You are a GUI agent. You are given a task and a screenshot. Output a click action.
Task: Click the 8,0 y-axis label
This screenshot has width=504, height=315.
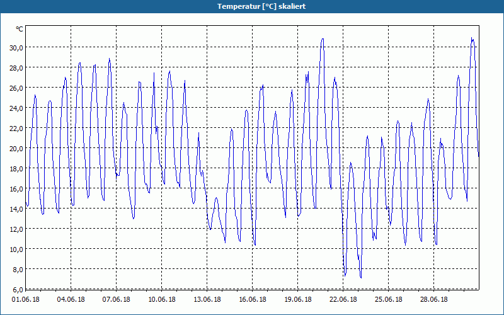[x=18, y=270]
